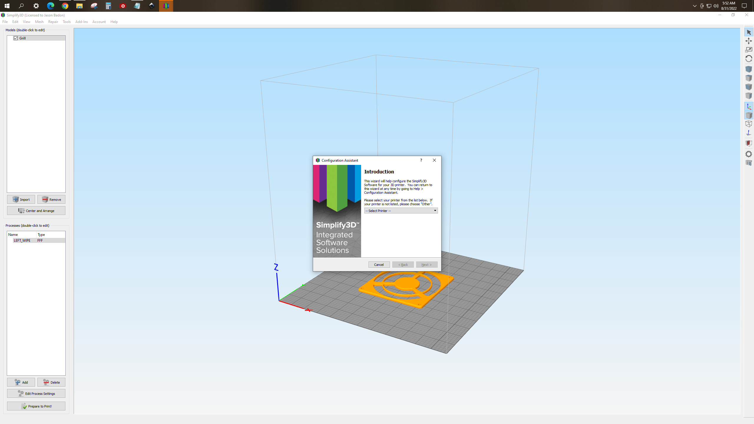Click the Next button in wizard
Viewport: 754px width, 424px height.
426,265
